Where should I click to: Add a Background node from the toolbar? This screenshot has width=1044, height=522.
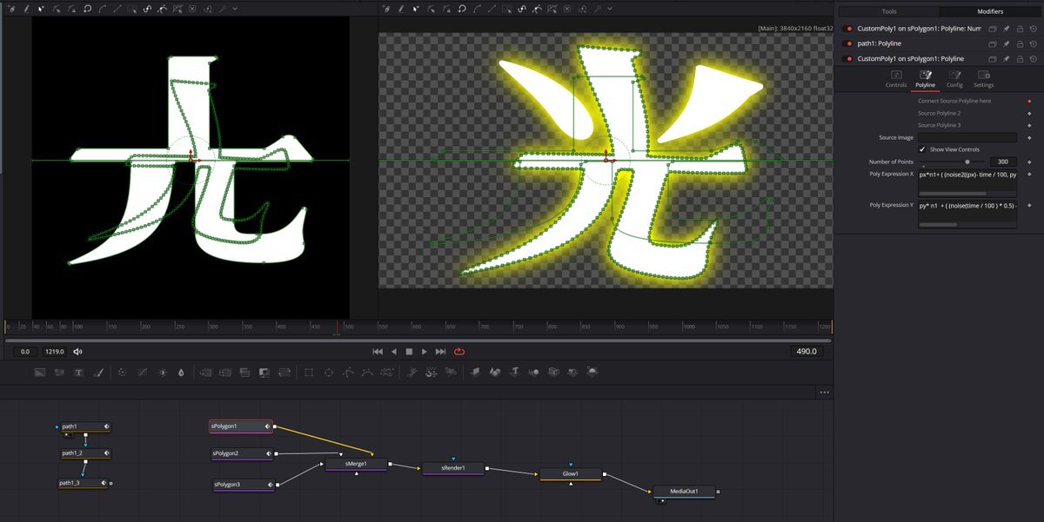(x=39, y=373)
